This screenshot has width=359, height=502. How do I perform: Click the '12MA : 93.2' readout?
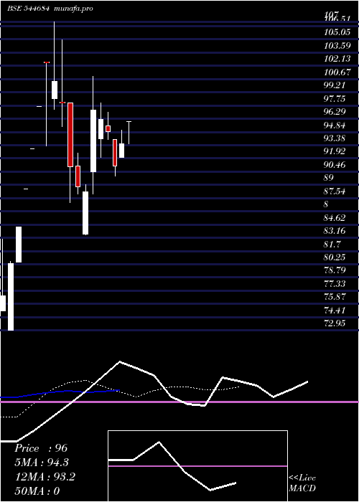tap(45, 477)
